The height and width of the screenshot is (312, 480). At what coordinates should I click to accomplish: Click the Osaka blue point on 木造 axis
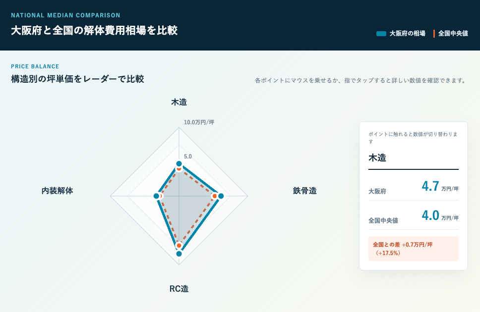[x=179, y=164]
